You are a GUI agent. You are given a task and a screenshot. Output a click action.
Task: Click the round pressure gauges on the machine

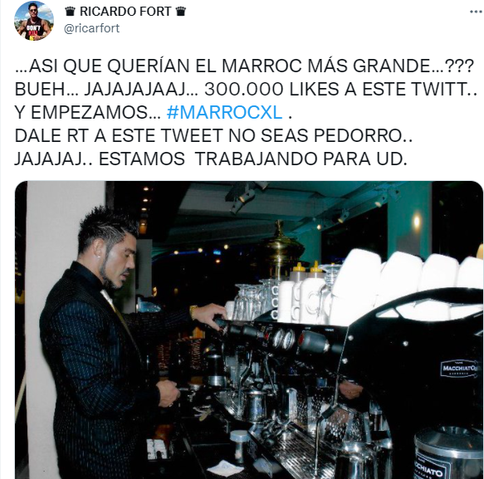pos(283,339)
